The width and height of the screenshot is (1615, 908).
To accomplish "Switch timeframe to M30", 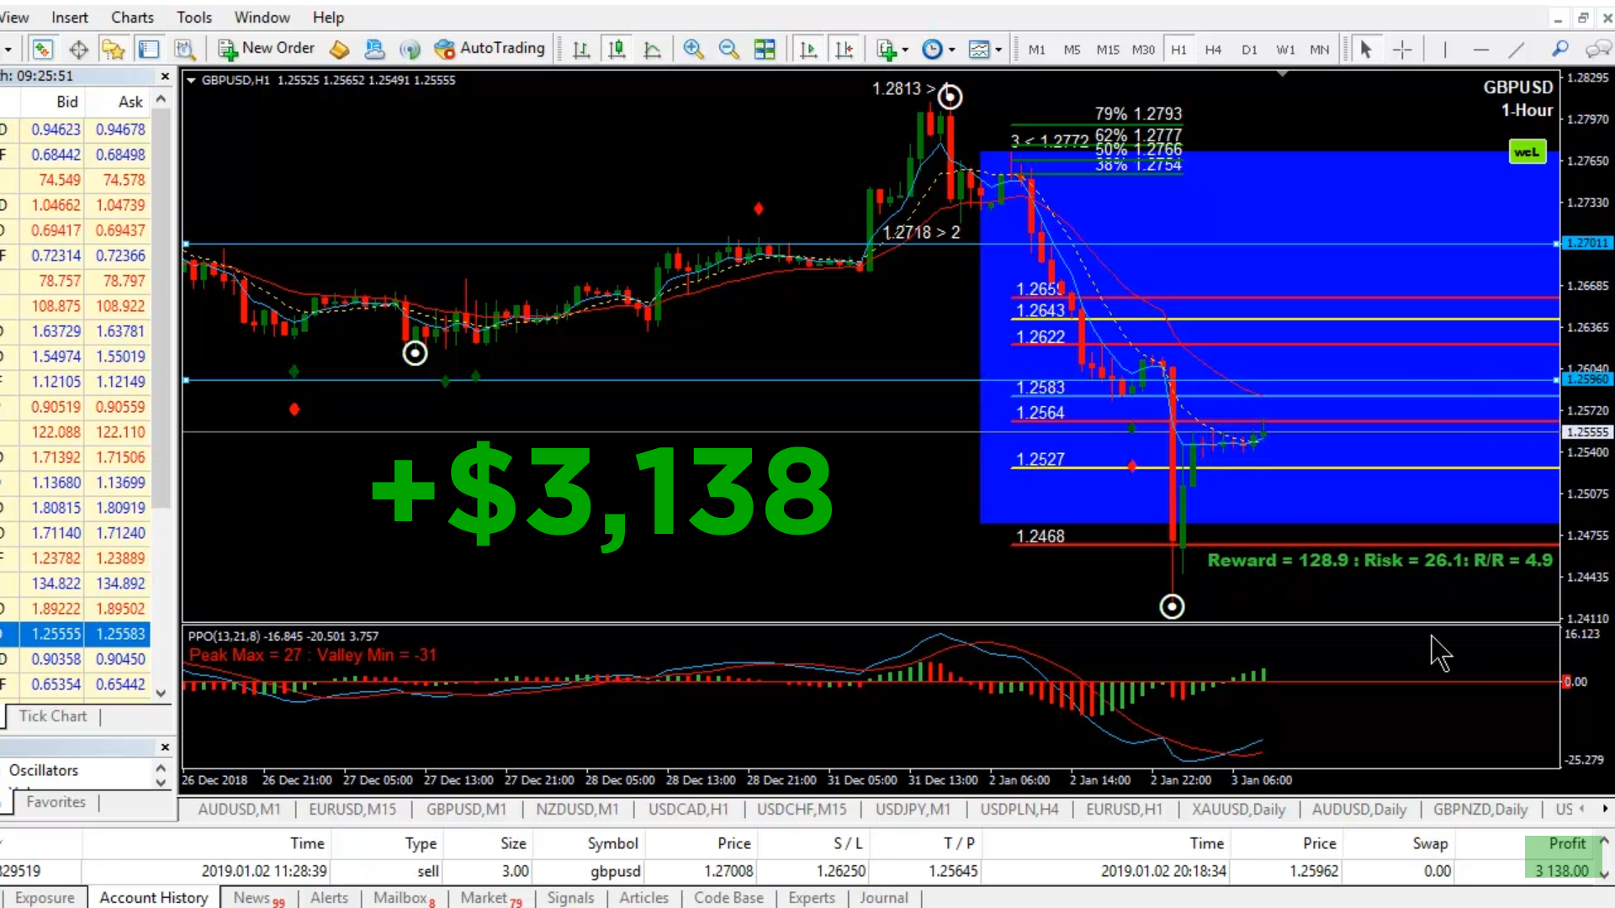I will click(1143, 50).
